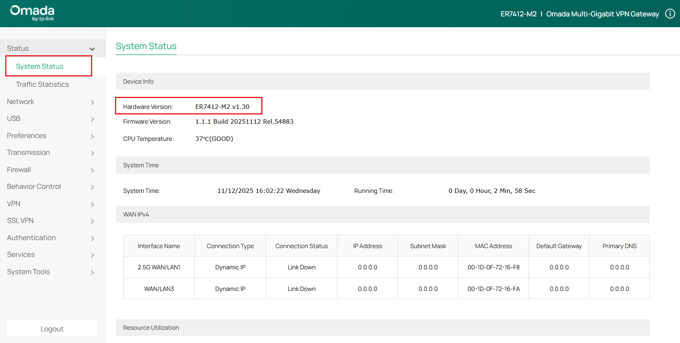Expand the Preferences menu arrow
This screenshot has height=343, width=680.
click(93, 136)
